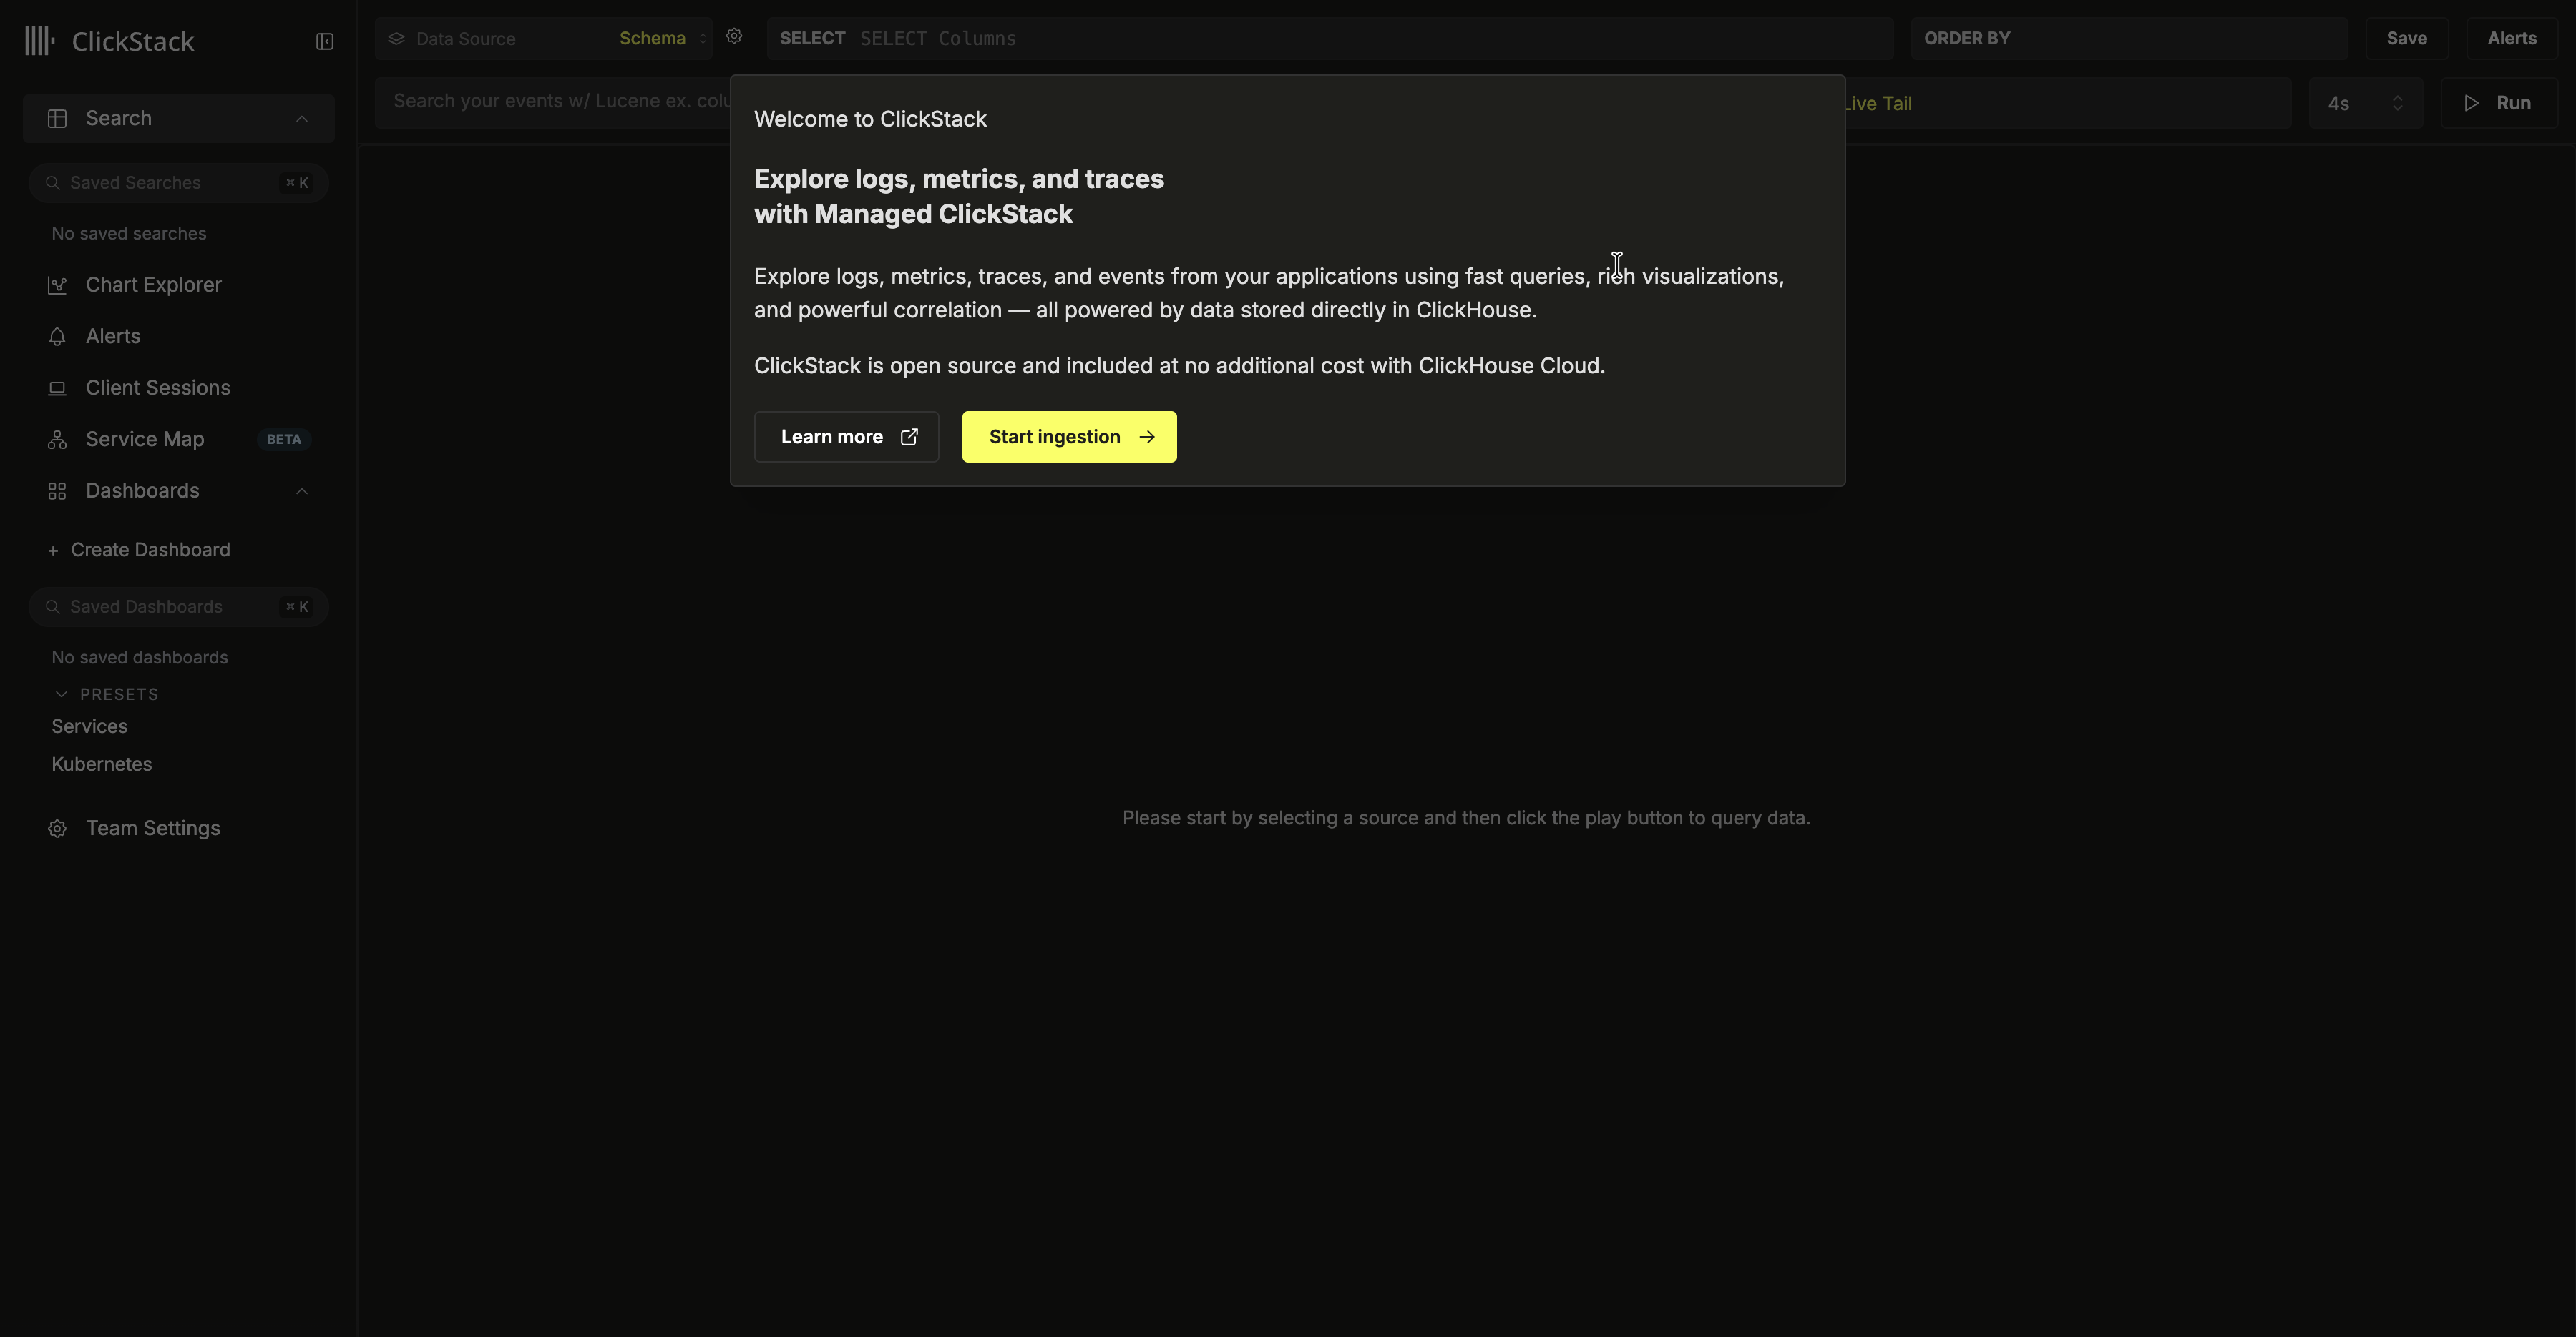
Task: Open the Learn more link
Action: [846, 437]
